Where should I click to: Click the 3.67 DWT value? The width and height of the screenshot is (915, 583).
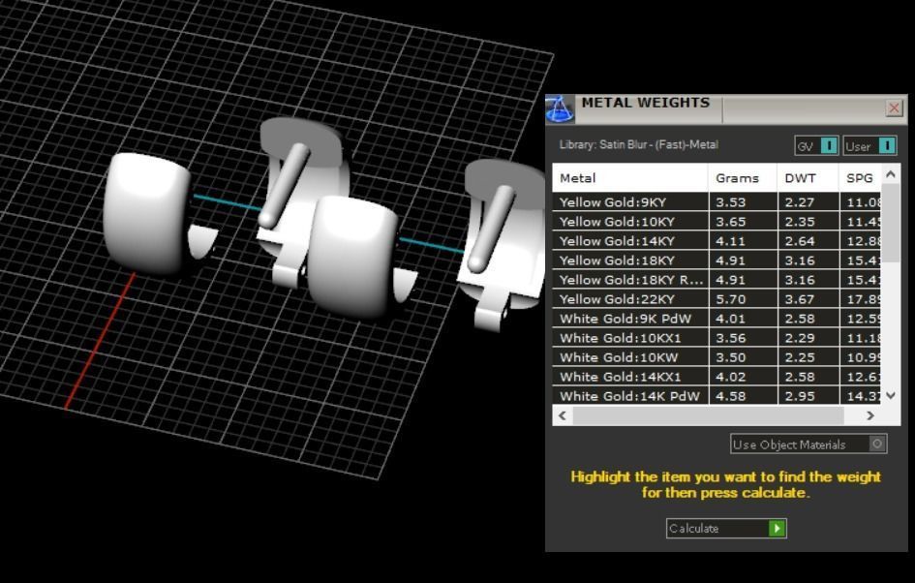(800, 299)
